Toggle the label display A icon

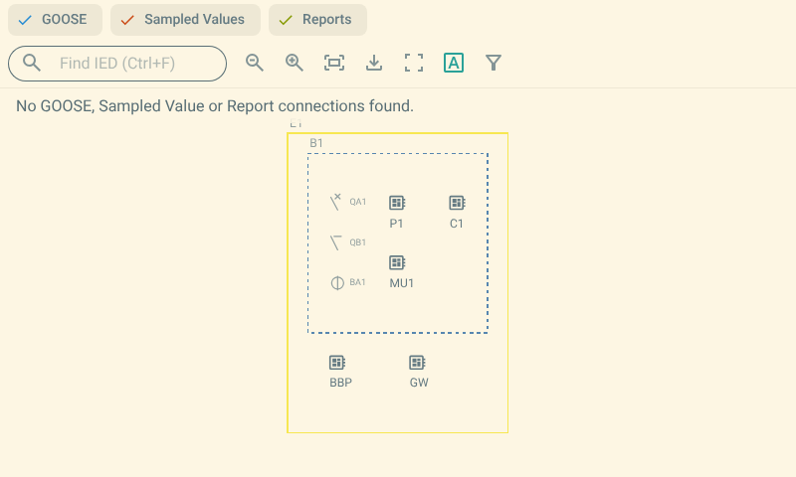pyautogui.click(x=454, y=63)
